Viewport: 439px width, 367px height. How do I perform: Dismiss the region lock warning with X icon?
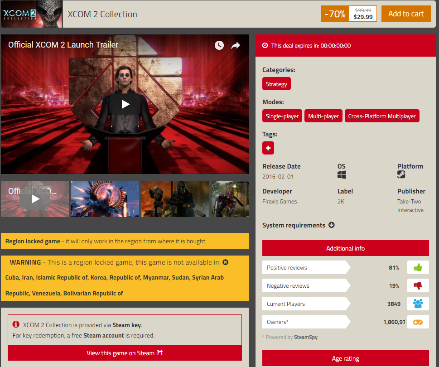point(225,262)
